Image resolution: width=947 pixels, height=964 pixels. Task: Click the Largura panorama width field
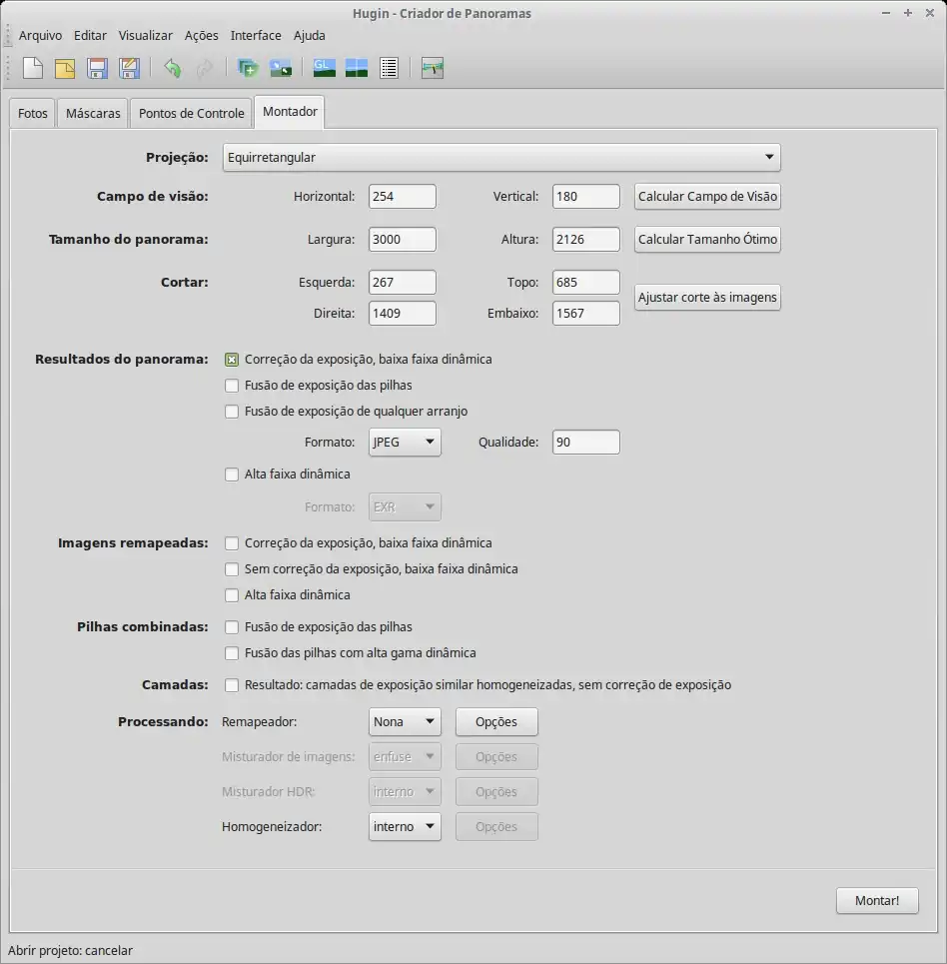pyautogui.click(x=402, y=240)
